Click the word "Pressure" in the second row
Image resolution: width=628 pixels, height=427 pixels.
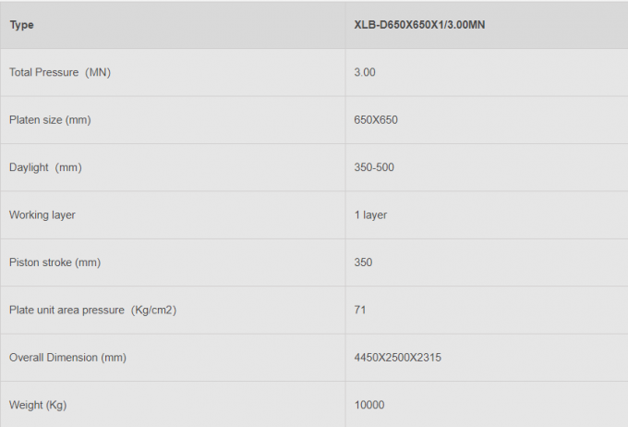[58, 72]
